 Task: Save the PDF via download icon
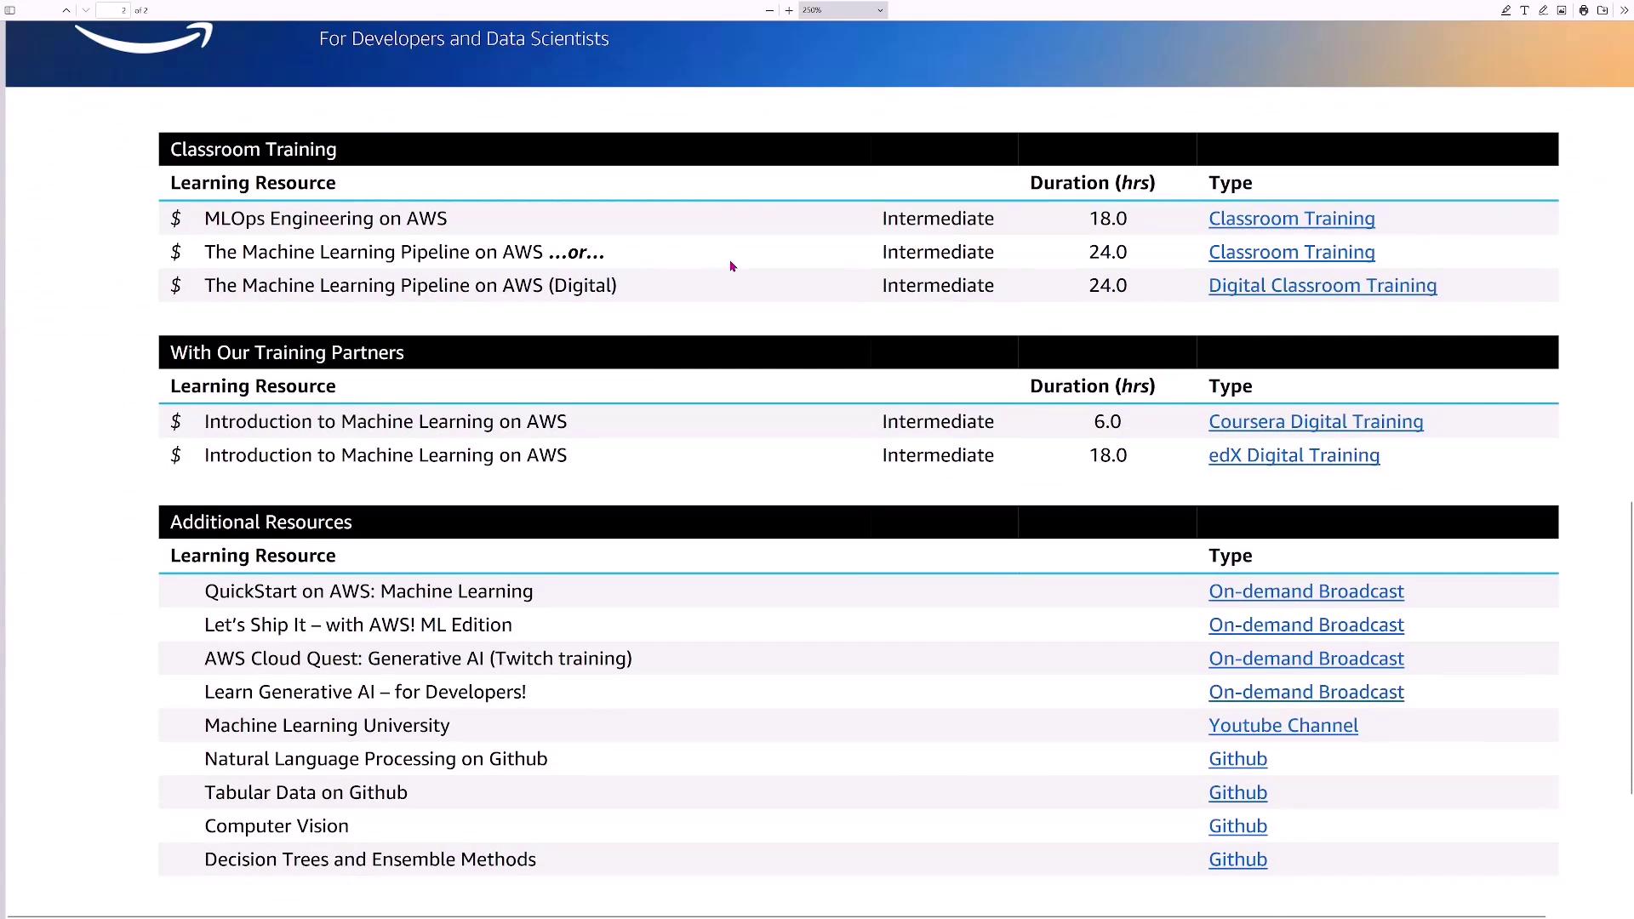(1603, 10)
